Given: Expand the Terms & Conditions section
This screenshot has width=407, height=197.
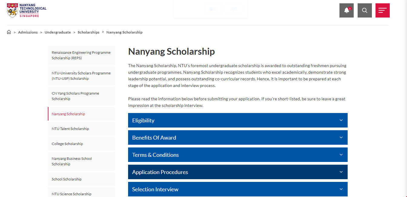Looking at the screenshot, I should click(x=238, y=155).
